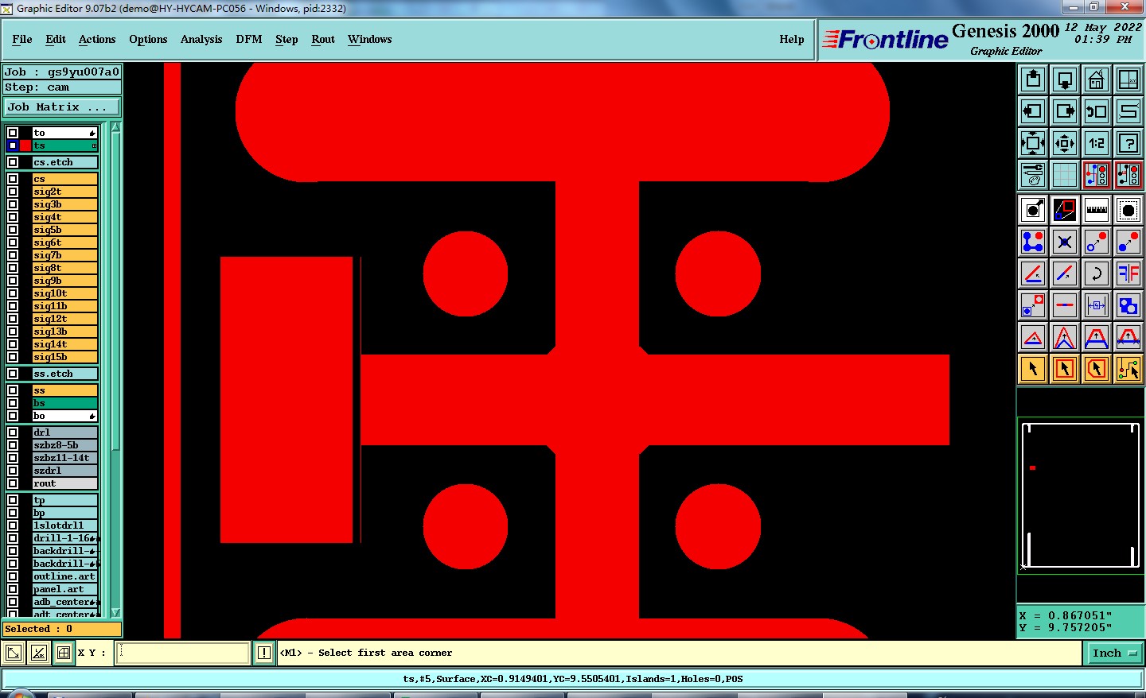1146x698 pixels.
Task: Select the ruler measure tool
Action: pyautogui.click(x=1097, y=210)
